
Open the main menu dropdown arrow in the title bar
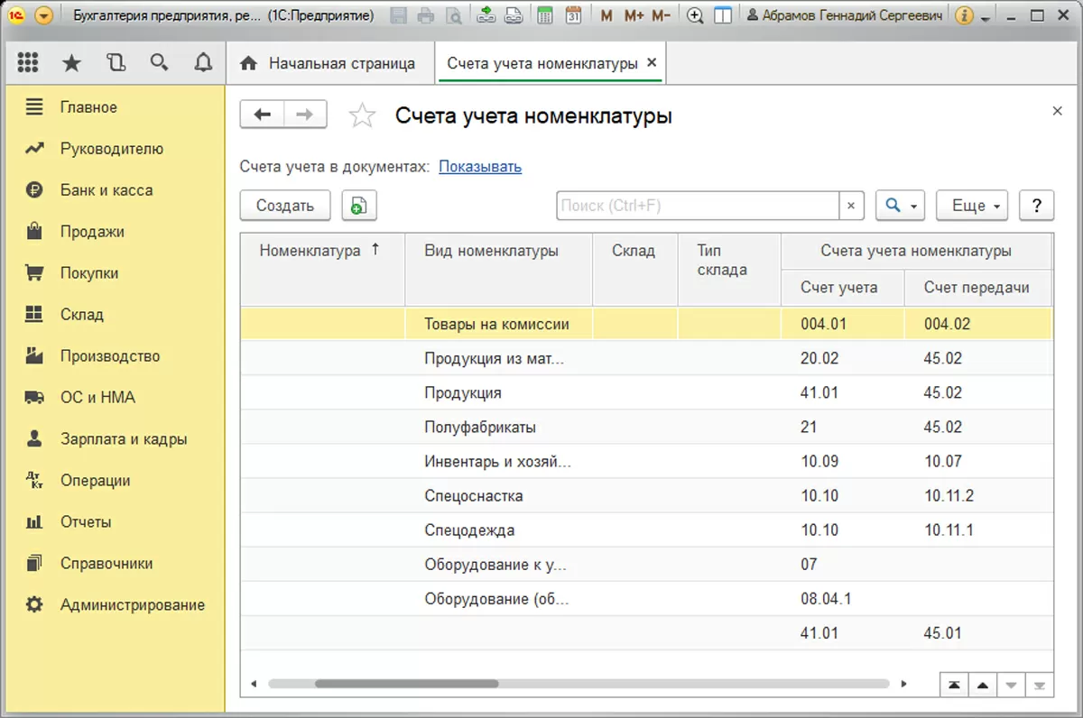[42, 16]
